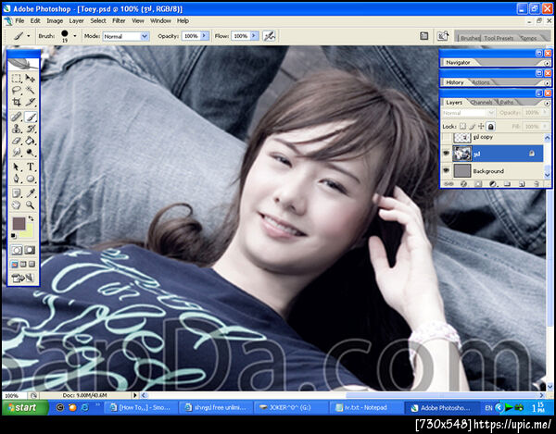Select the Zoom tool

tap(31, 205)
